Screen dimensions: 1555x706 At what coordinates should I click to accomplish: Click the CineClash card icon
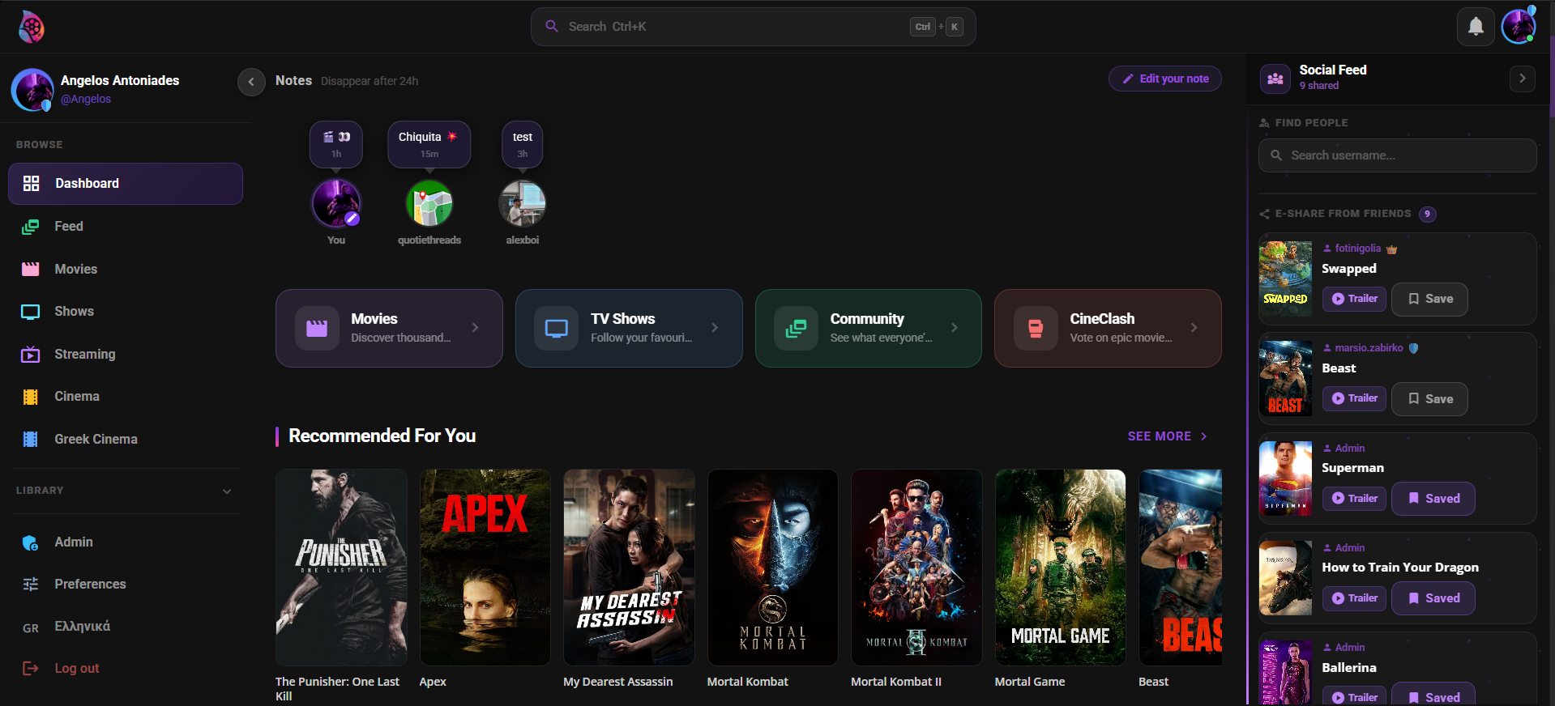(x=1036, y=328)
